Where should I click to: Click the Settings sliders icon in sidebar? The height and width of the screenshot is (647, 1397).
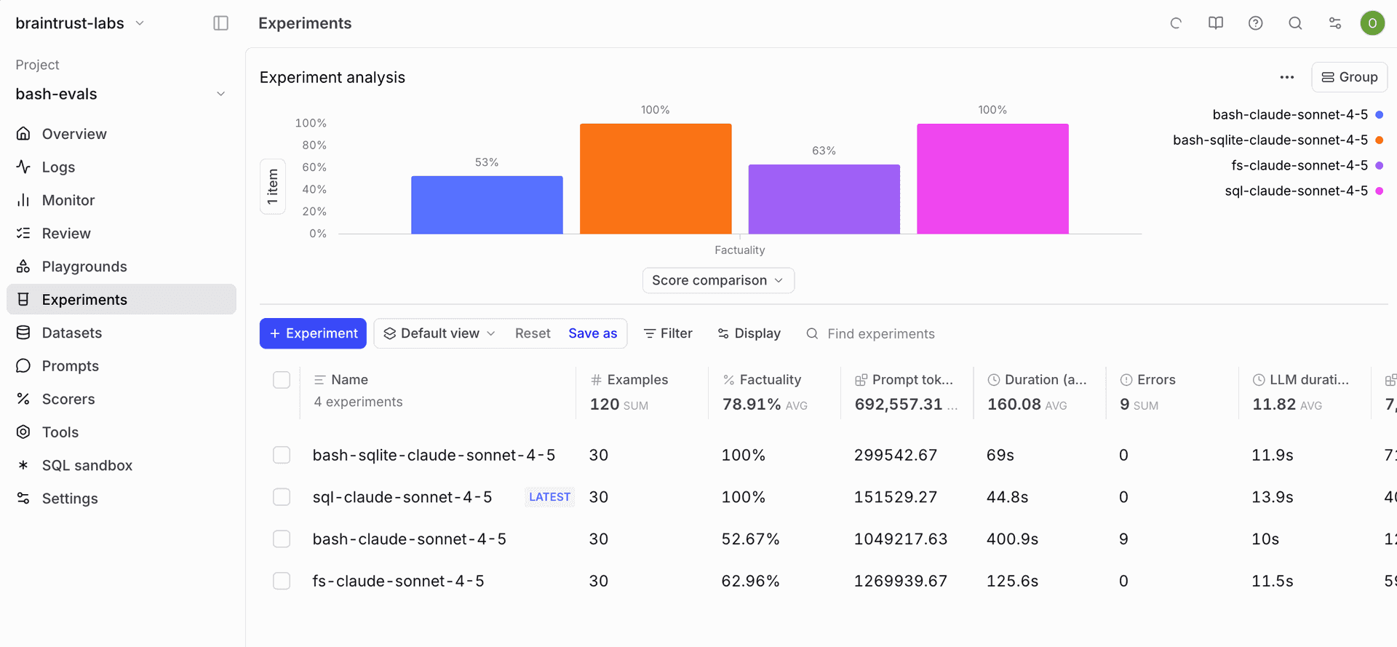(x=23, y=498)
